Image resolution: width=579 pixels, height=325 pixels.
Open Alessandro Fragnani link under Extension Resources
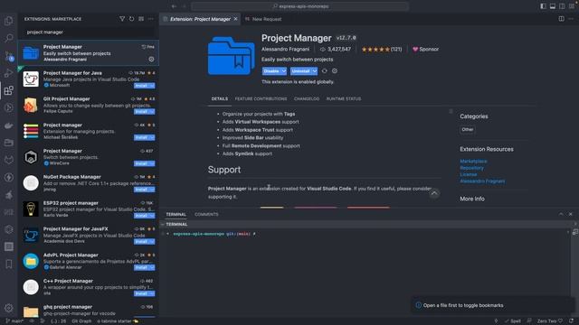pyautogui.click(x=482, y=181)
